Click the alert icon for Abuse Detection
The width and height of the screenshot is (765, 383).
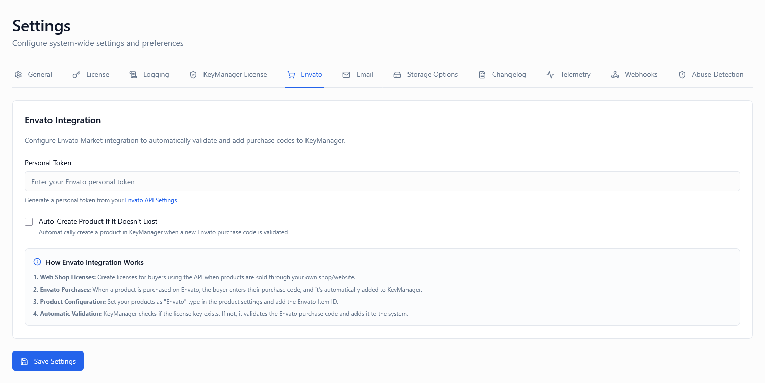tap(682, 74)
